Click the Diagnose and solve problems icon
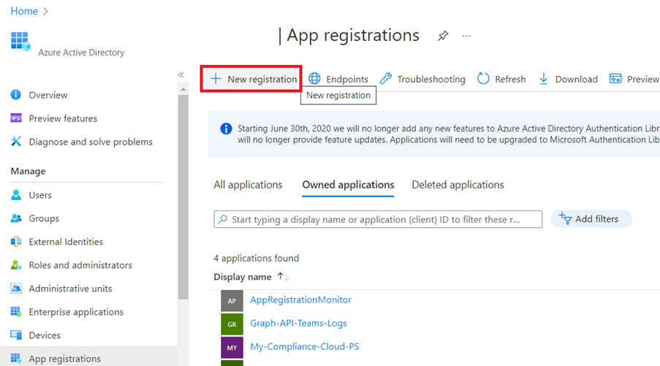 pos(16,141)
